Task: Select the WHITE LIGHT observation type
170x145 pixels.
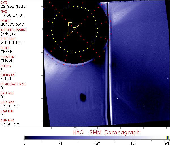Action: [12, 42]
